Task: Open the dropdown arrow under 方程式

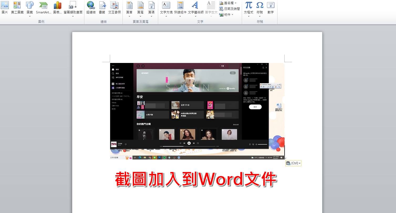Action: (x=249, y=16)
